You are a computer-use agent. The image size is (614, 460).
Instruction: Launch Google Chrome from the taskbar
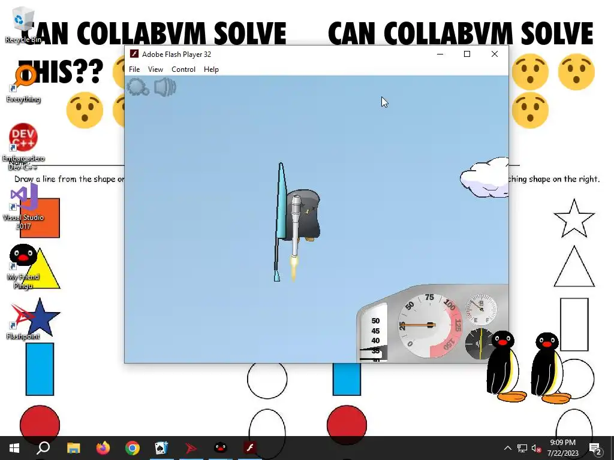tap(133, 448)
